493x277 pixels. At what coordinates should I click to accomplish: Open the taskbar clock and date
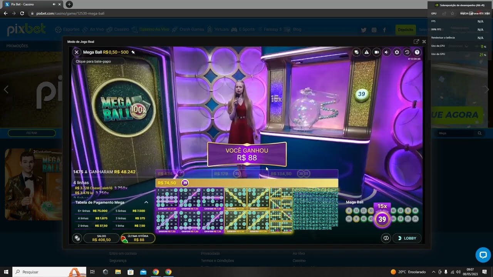(470, 272)
